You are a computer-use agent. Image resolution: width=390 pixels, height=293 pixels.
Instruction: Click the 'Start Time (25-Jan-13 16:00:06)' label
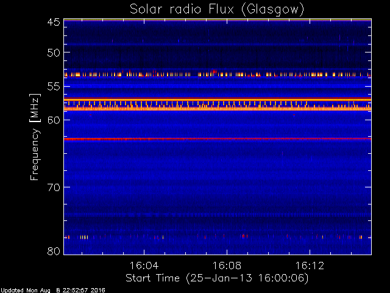point(217,278)
